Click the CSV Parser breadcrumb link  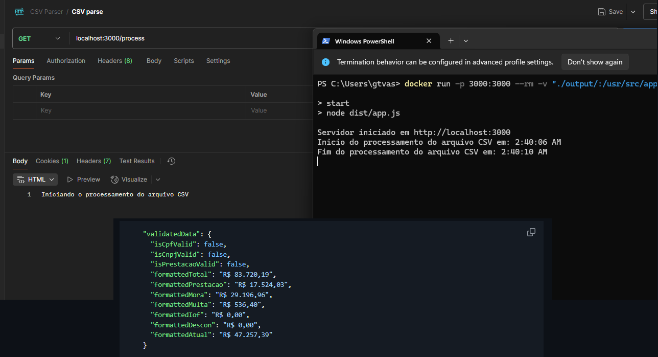(x=46, y=11)
